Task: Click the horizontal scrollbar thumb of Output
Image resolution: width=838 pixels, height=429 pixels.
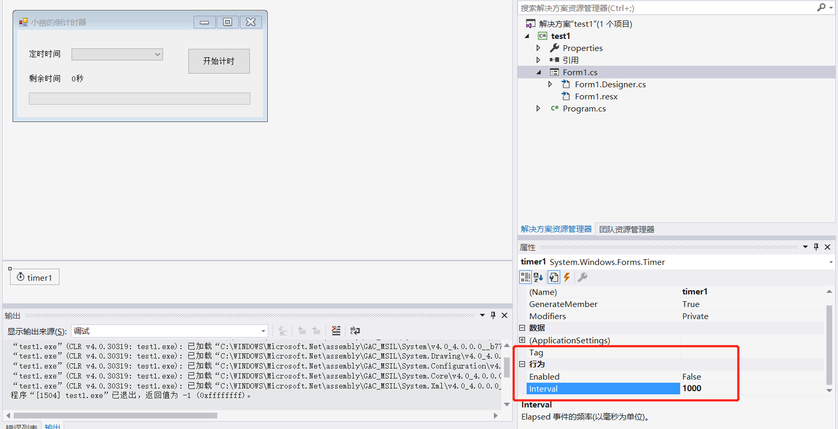Action: click(115, 415)
